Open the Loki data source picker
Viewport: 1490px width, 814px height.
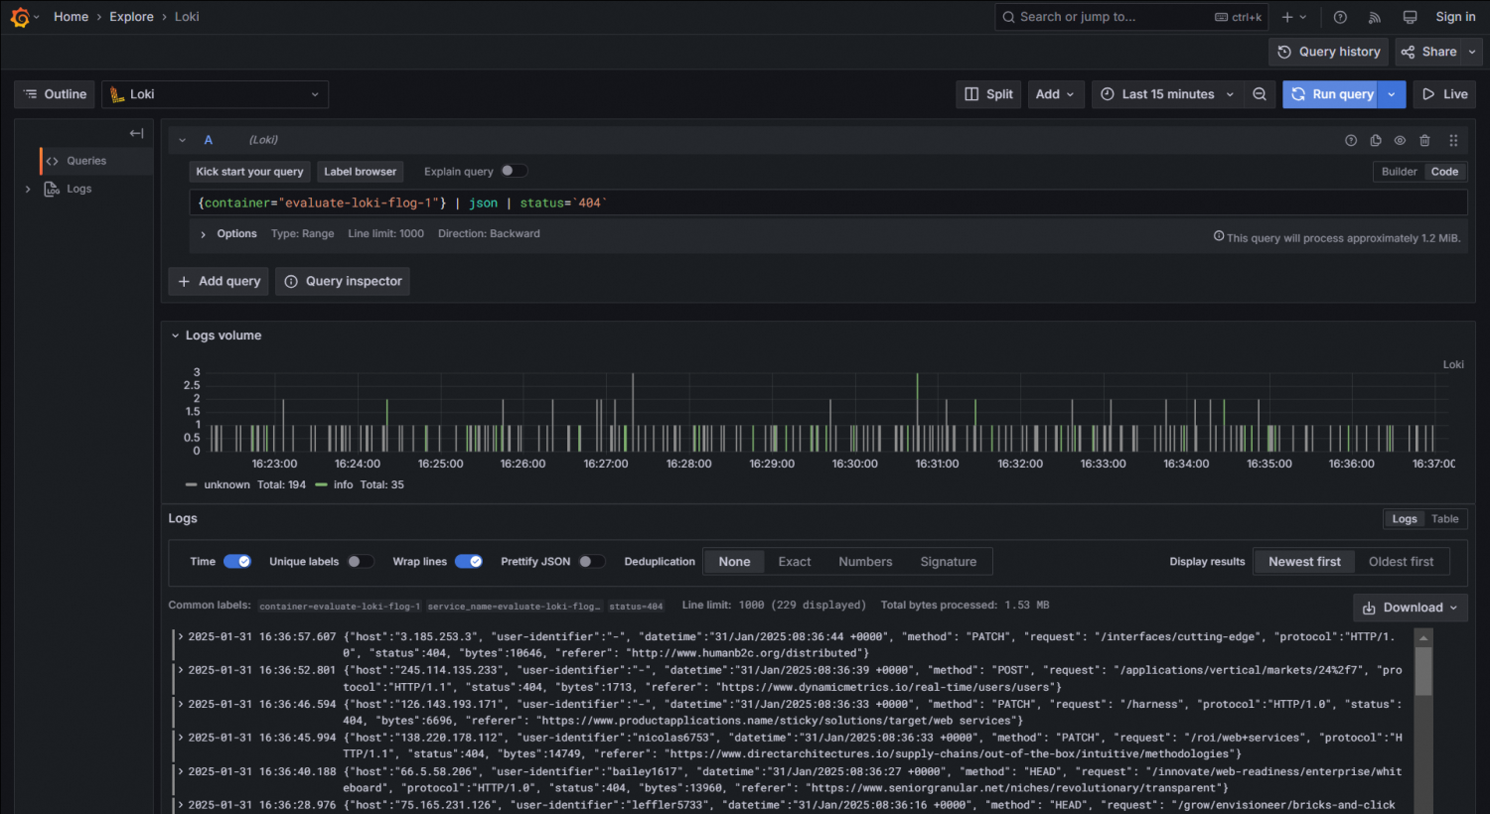[215, 93]
